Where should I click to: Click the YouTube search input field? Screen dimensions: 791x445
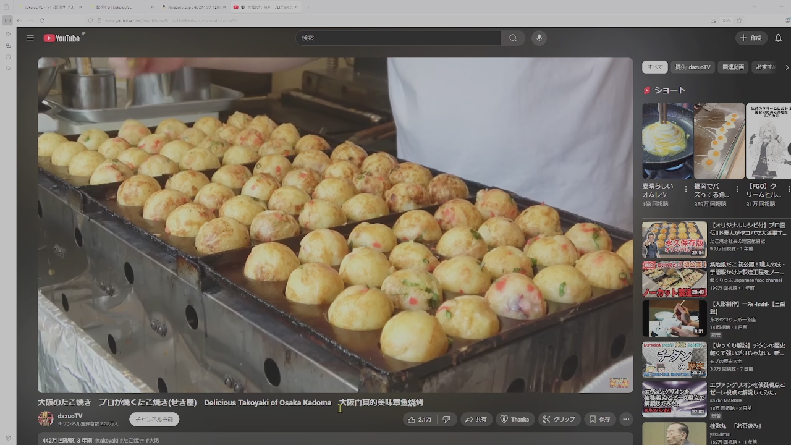coord(398,38)
